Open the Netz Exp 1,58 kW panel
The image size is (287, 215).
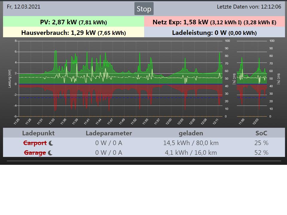click(x=215, y=21)
